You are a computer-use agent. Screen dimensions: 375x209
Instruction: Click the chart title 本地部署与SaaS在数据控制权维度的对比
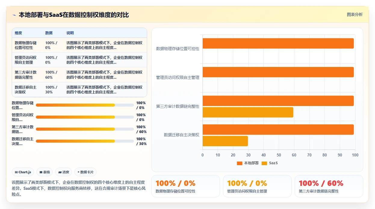point(74,15)
